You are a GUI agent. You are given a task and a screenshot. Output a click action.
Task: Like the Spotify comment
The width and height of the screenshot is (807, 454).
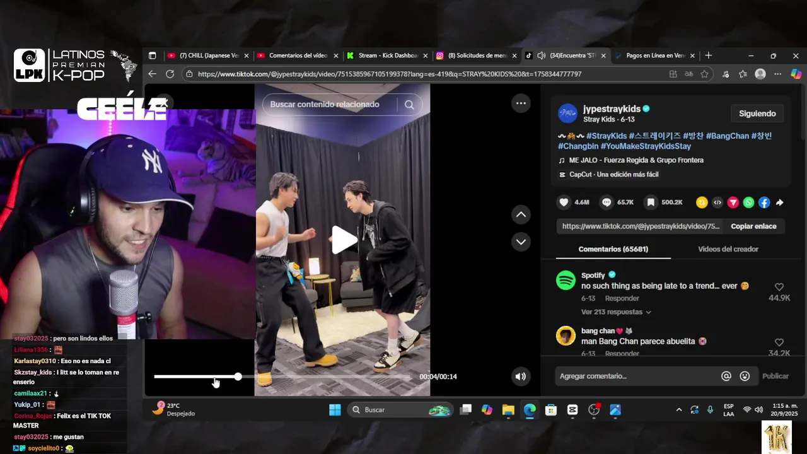(x=779, y=287)
